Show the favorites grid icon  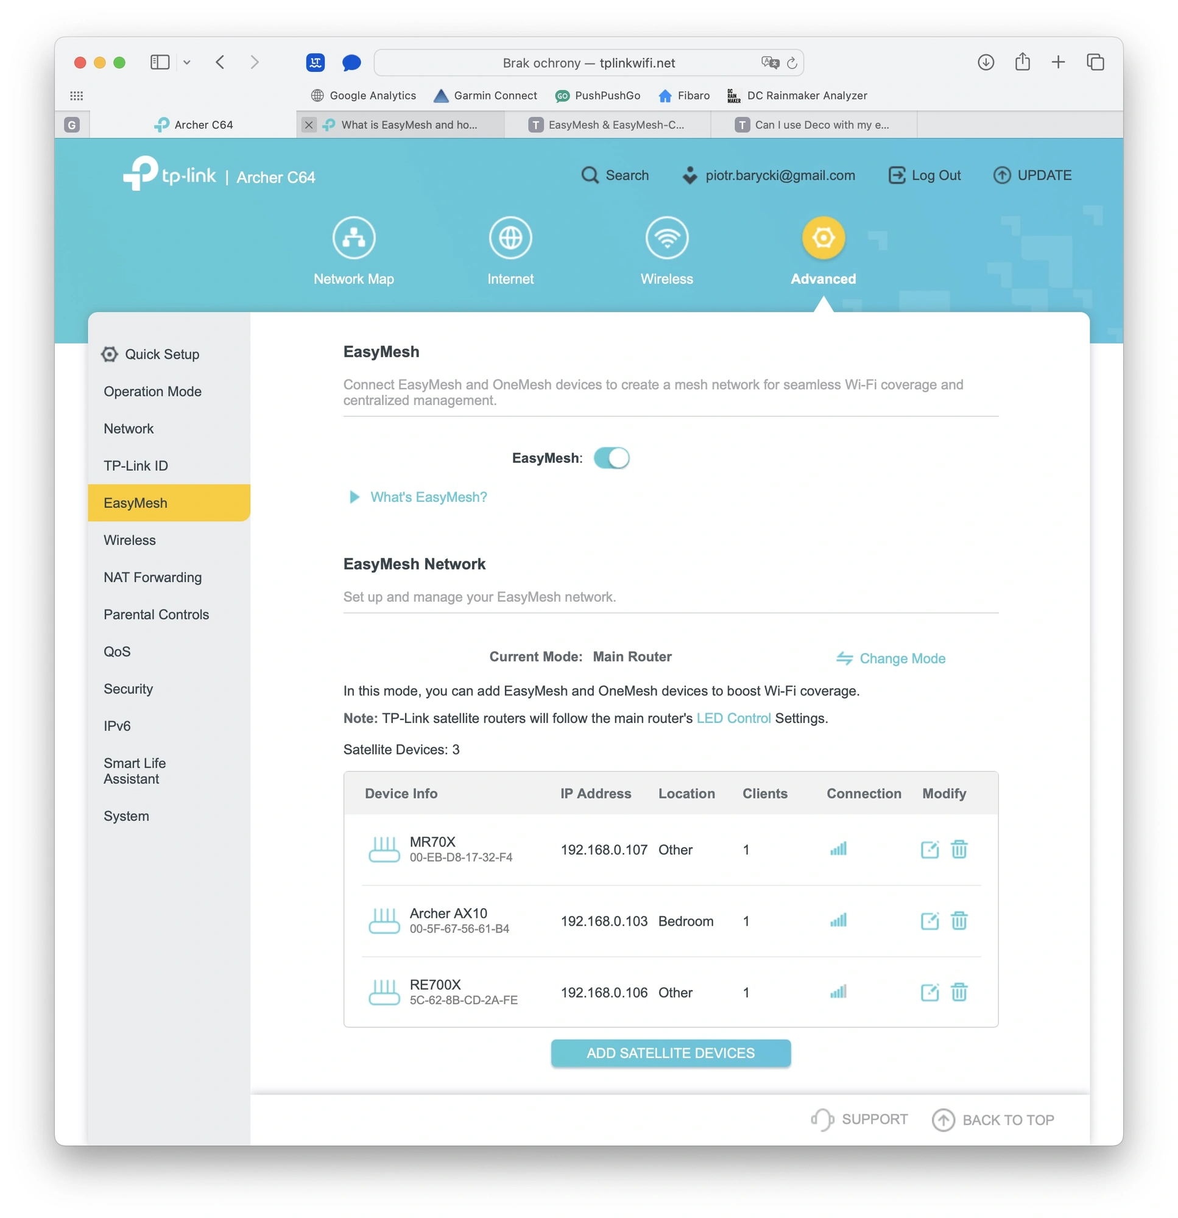[x=77, y=96]
